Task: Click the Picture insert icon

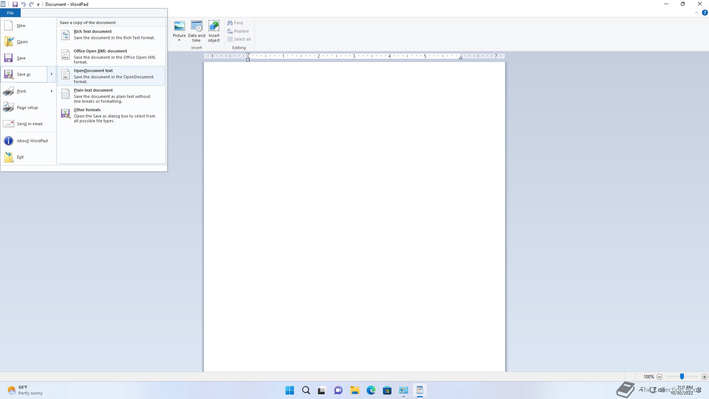Action: point(179,26)
